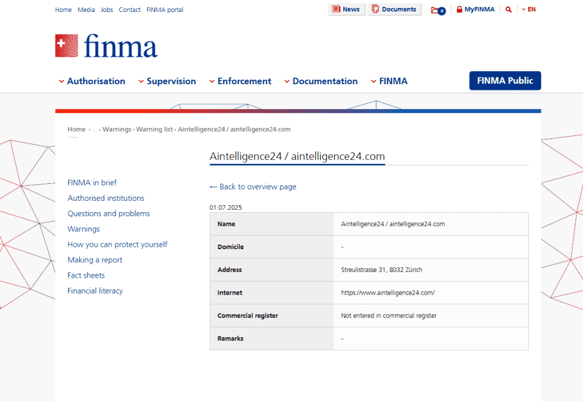Screen dimensions: 583x401
Task: Open Questions and problems sidebar link
Action: 109,213
